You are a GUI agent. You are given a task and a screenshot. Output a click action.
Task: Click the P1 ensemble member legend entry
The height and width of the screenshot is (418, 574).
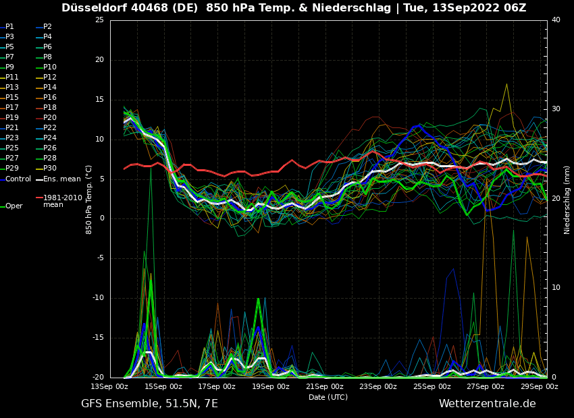coord(9,27)
